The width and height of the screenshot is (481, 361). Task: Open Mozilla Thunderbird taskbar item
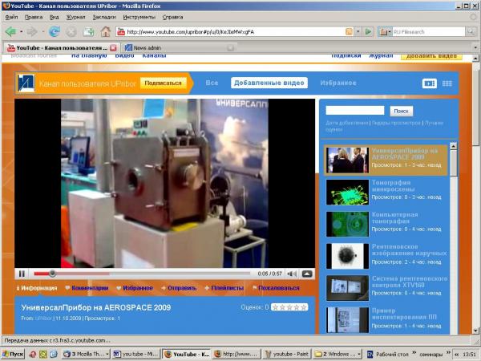(86, 354)
